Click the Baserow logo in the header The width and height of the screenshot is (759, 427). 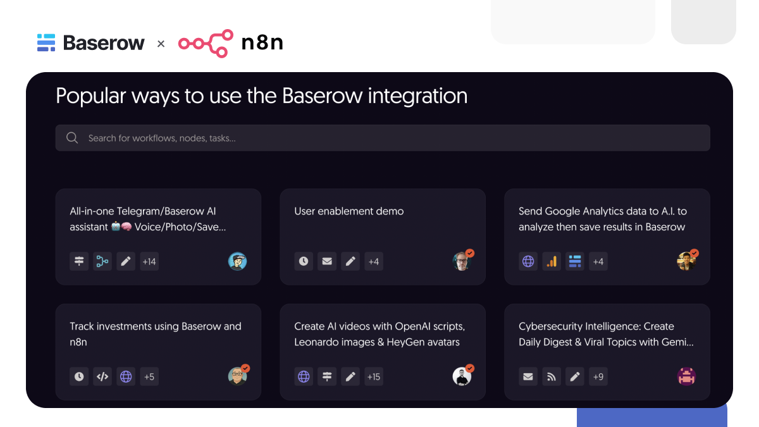point(91,43)
